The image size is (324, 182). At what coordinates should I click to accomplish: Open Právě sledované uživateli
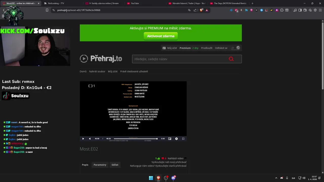click(x=134, y=72)
